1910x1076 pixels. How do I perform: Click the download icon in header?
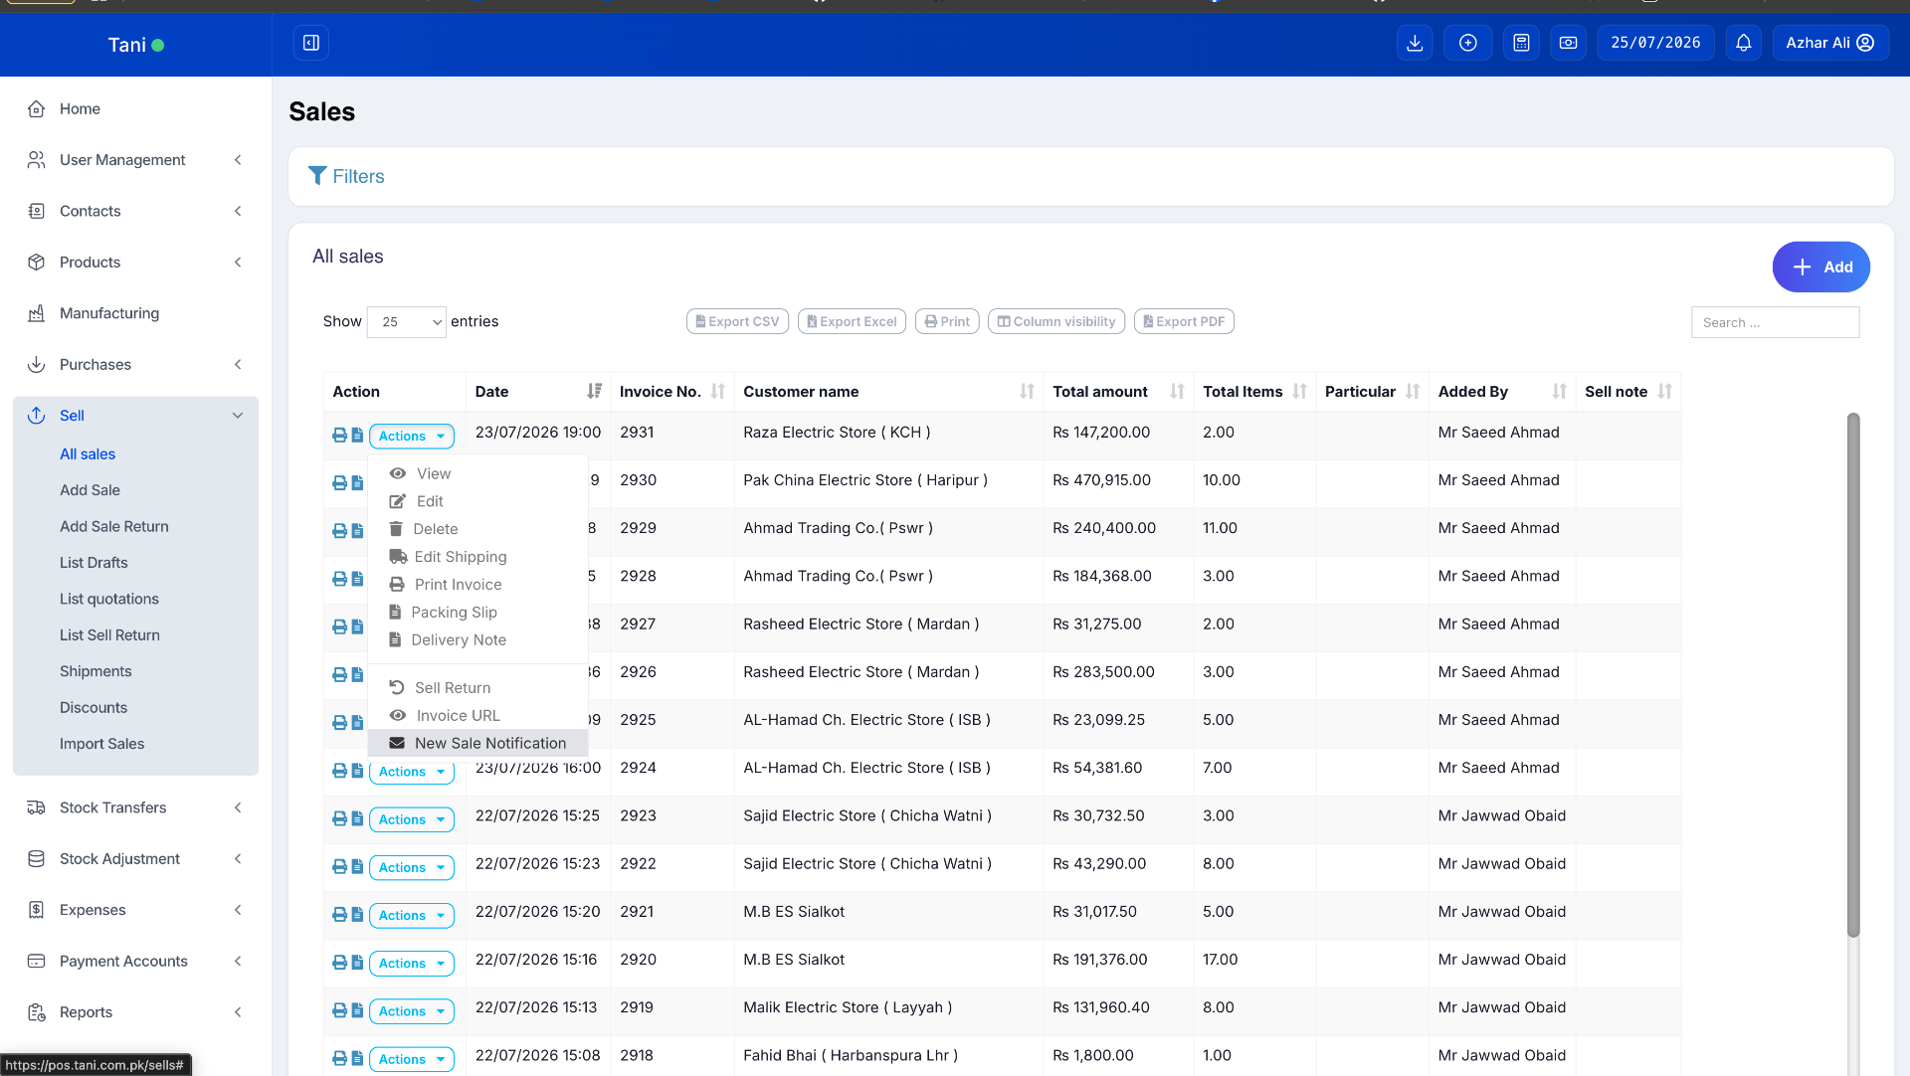click(1415, 43)
